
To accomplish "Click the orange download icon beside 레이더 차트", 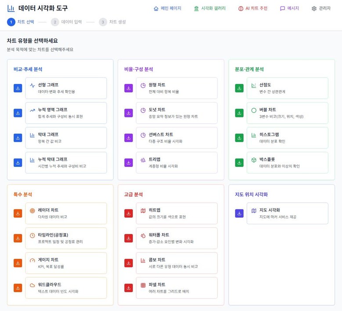I will (18, 213).
